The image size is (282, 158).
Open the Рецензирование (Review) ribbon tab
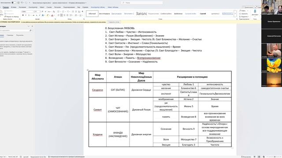(x=69, y=7)
